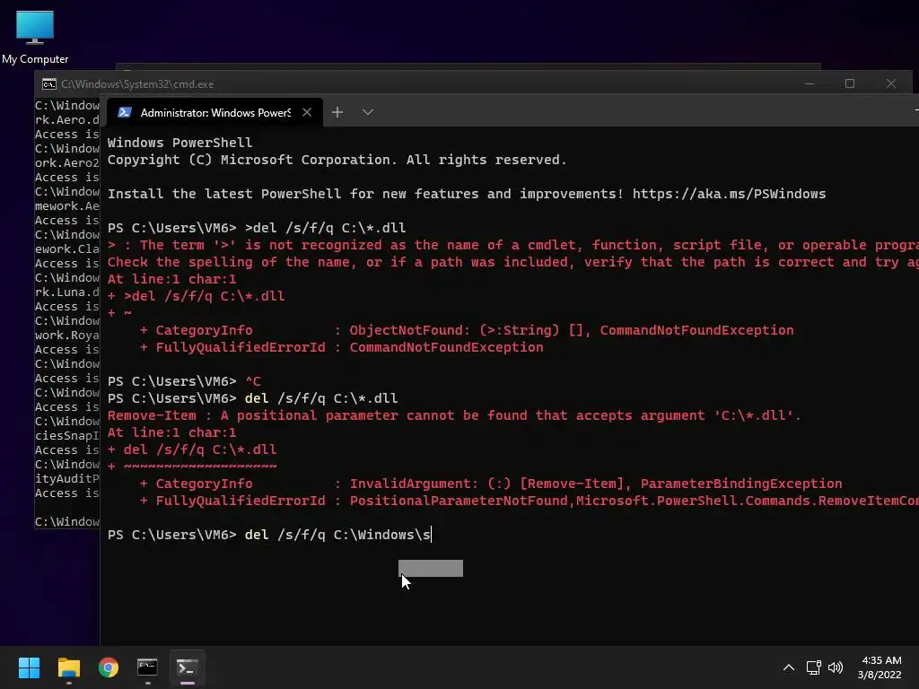This screenshot has height=689, width=919.
Task: Expand the terminal profile dropdown chevron
Action: (367, 112)
